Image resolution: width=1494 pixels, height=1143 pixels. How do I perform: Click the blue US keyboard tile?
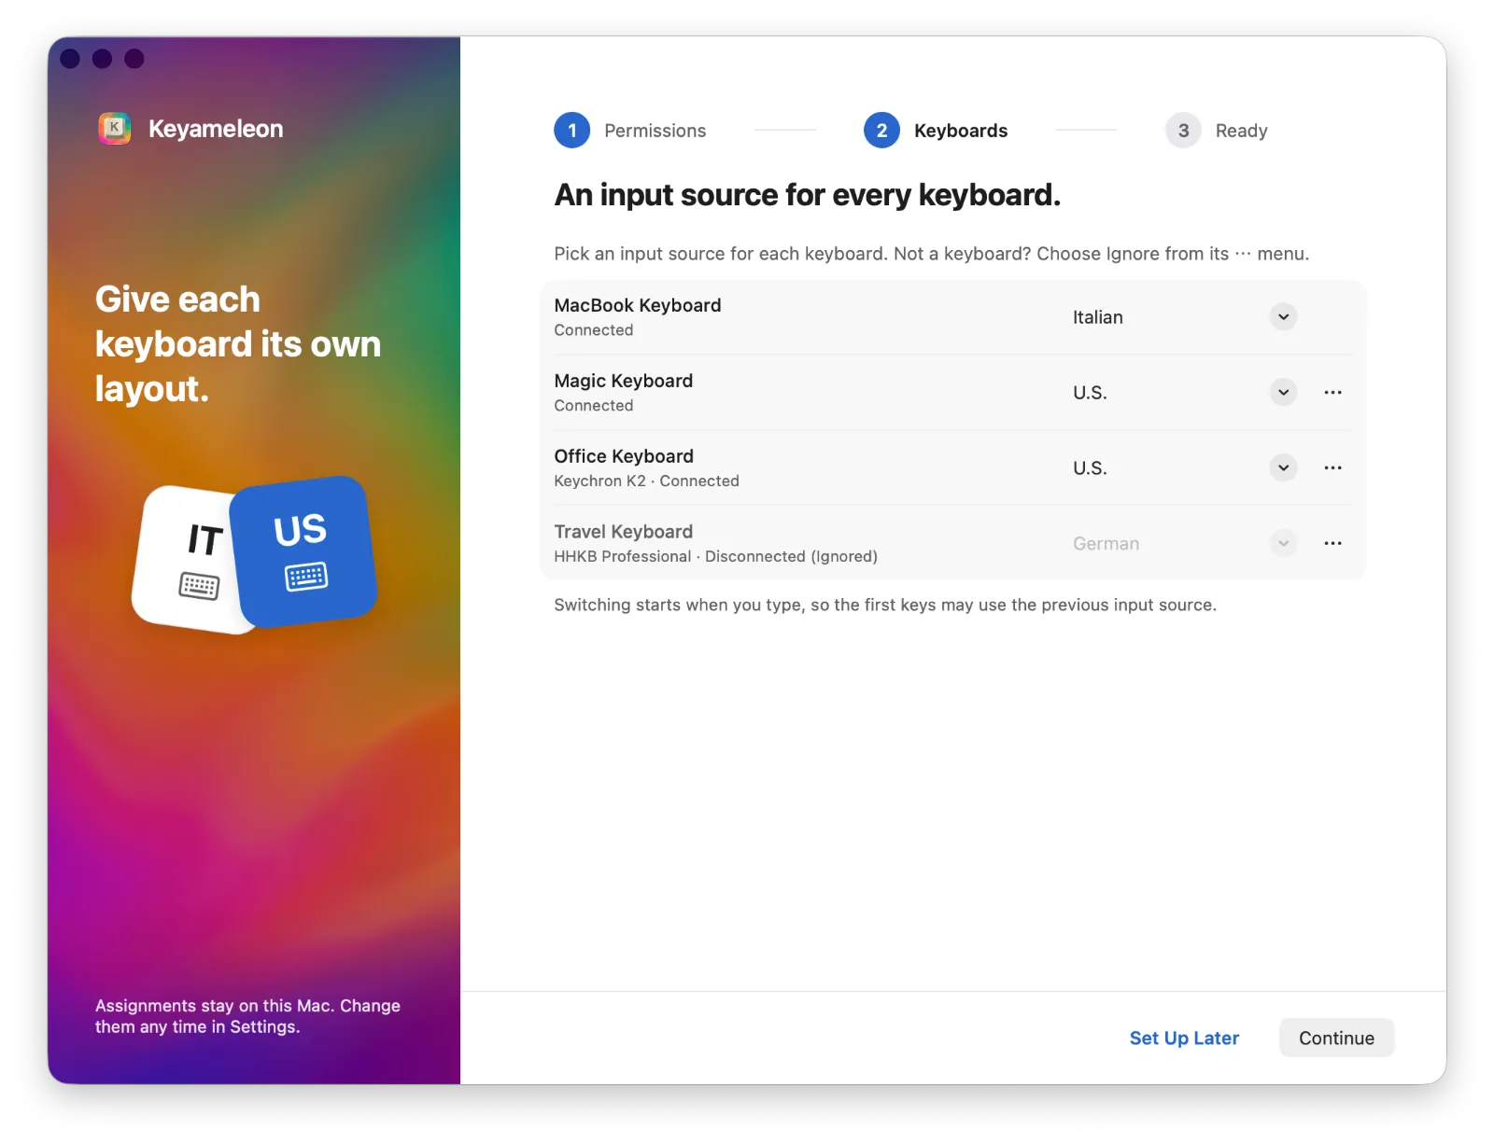[303, 551]
